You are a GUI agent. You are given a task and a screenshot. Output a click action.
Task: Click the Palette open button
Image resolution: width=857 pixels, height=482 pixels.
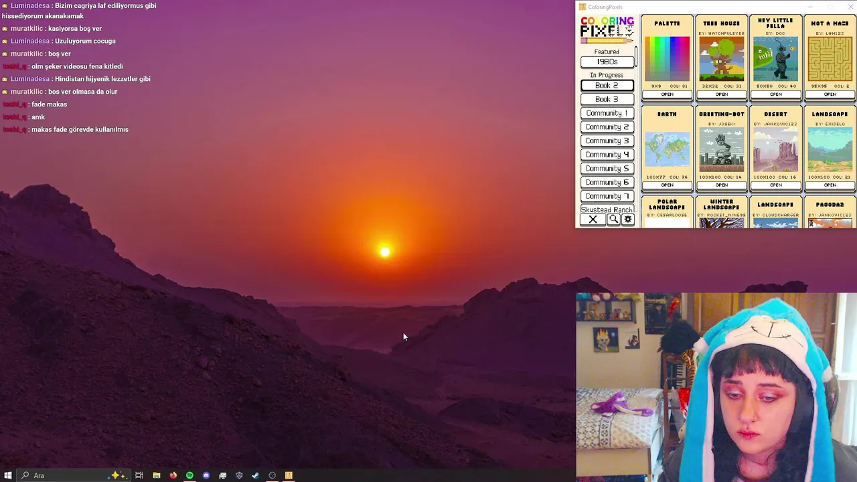(x=667, y=94)
